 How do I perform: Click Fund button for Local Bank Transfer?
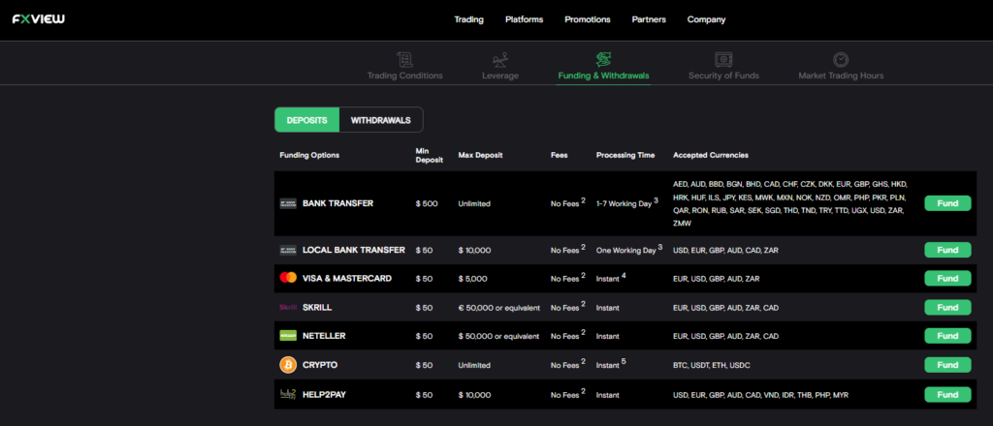[x=947, y=250]
